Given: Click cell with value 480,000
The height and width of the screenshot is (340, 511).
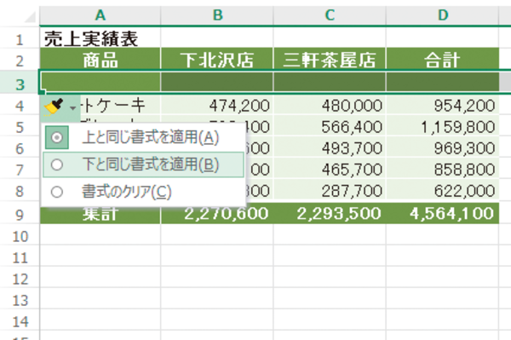Looking at the screenshot, I should pyautogui.click(x=330, y=105).
